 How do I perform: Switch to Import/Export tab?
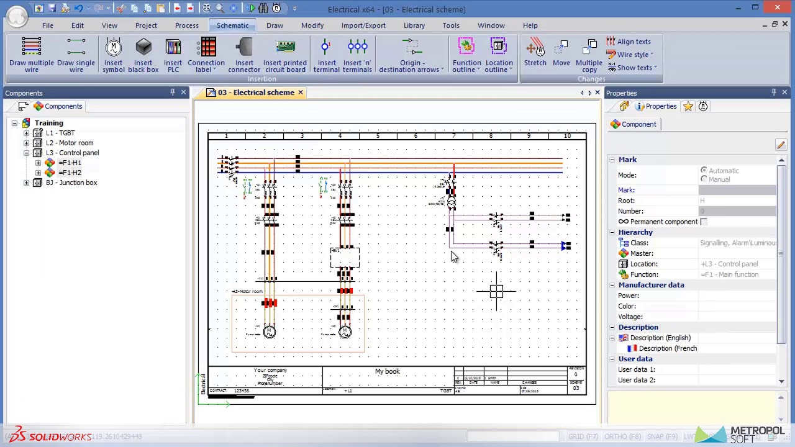[x=363, y=25]
